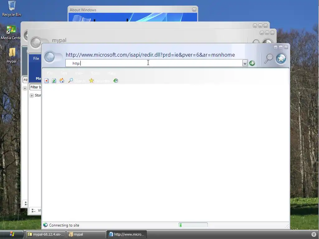
Task: Click Filter box in mypal window
Action: [36, 87]
